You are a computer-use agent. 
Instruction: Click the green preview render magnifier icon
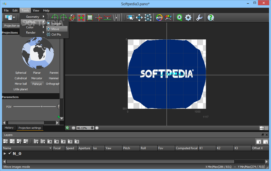pyautogui.click(x=179, y=18)
